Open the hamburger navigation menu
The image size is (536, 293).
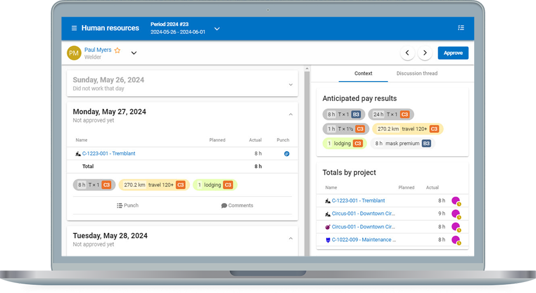(x=74, y=28)
